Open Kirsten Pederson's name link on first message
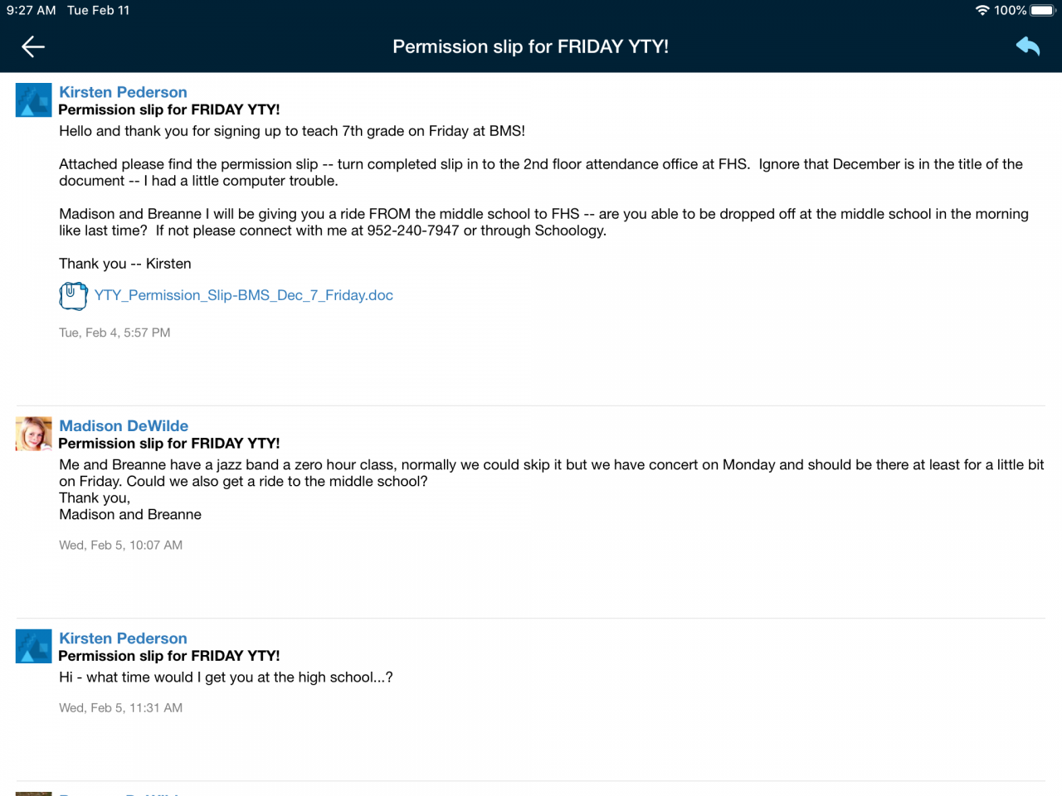This screenshot has height=796, width=1062. tap(123, 92)
